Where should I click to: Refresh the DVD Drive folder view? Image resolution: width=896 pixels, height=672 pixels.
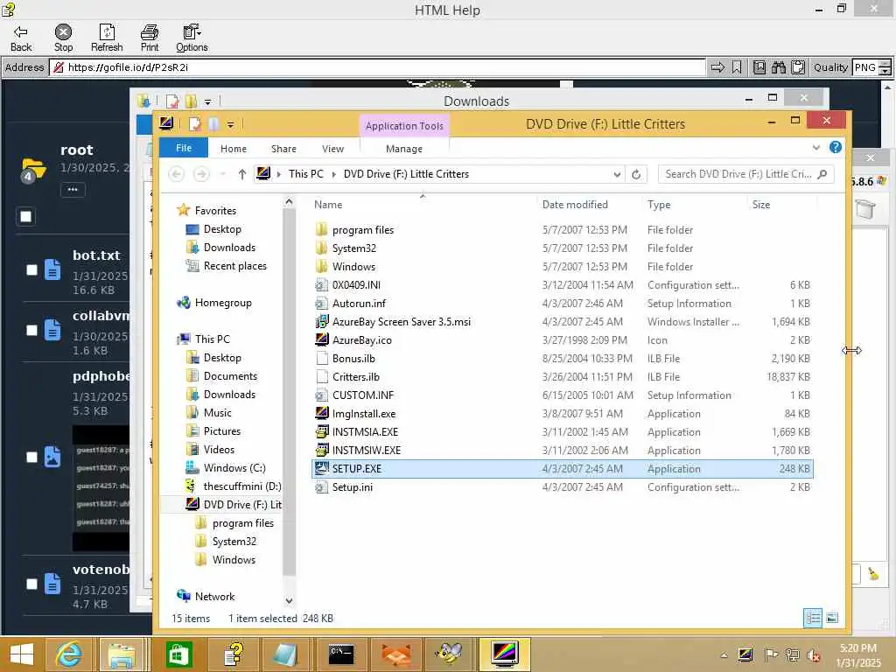pyautogui.click(x=636, y=174)
